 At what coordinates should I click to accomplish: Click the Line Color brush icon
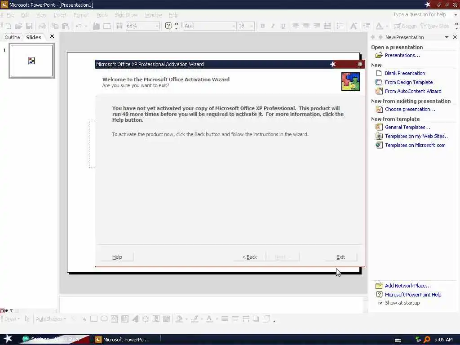pyautogui.click(x=194, y=318)
